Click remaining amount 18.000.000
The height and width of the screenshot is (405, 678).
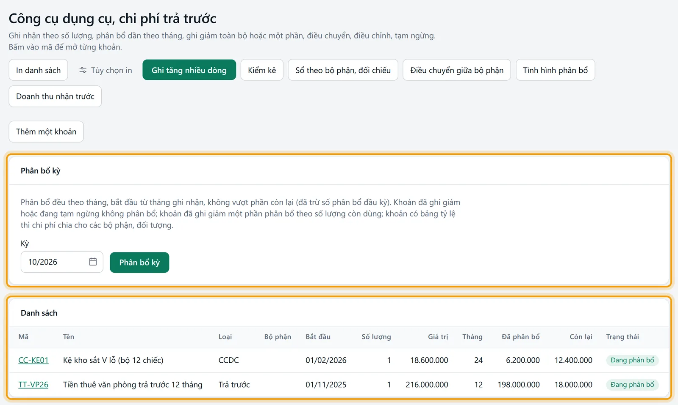tap(573, 385)
